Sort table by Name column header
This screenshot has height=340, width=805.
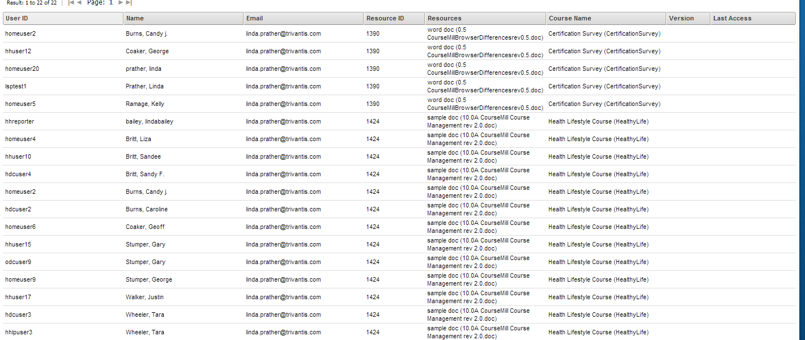(184, 19)
